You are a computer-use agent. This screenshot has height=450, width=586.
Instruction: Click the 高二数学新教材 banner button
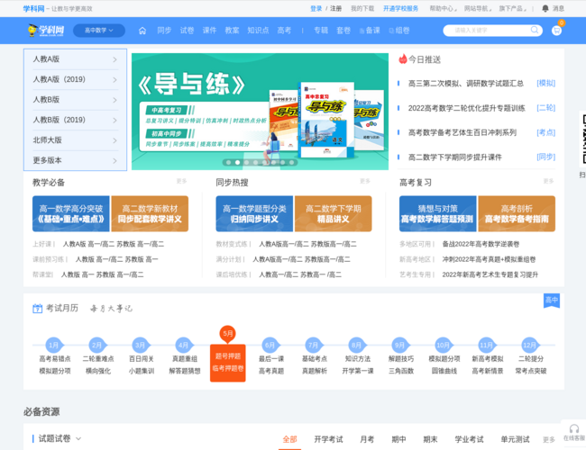click(150, 214)
